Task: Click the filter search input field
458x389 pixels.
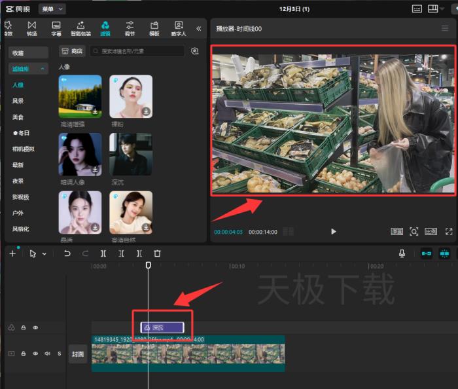Action: click(137, 51)
